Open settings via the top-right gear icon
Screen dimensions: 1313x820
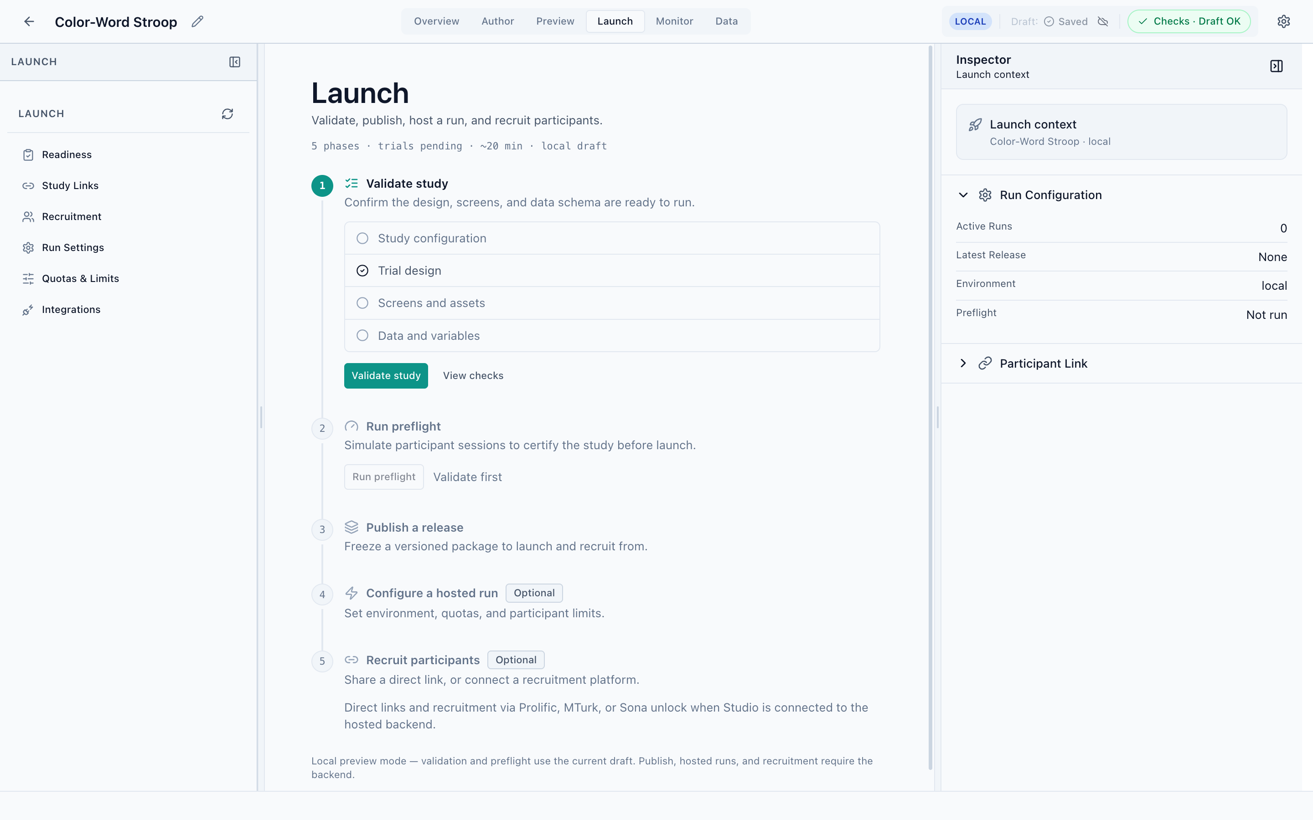pyautogui.click(x=1283, y=21)
